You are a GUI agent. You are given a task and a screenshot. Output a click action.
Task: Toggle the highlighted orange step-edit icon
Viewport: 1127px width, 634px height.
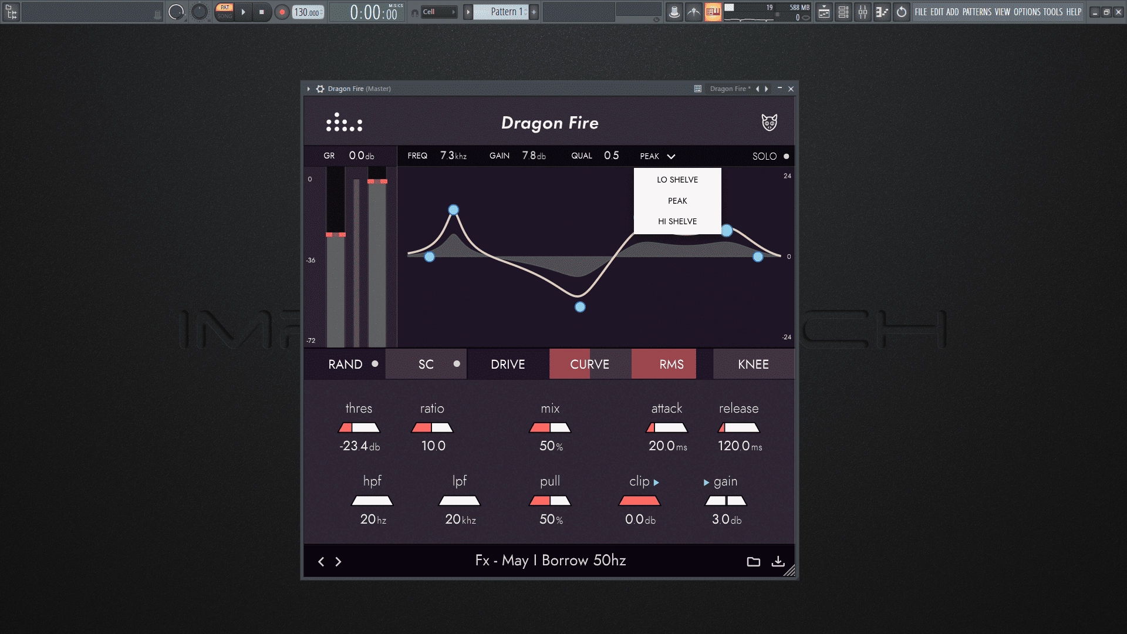click(713, 12)
